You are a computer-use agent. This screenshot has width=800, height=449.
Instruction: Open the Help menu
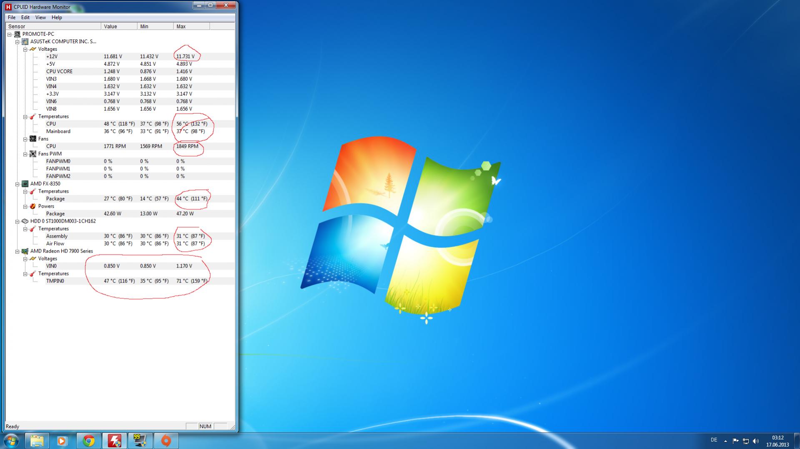click(57, 17)
